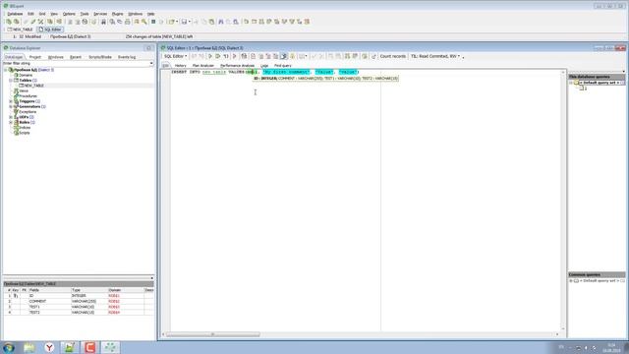Open the Grid menu
The width and height of the screenshot is (629, 354).
42,14
